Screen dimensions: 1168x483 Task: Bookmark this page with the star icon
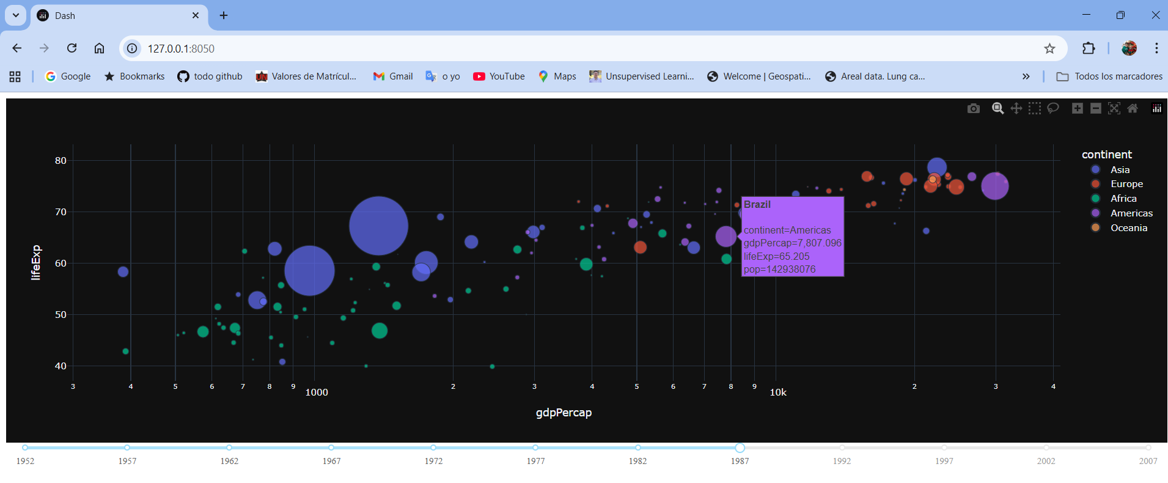1049,48
